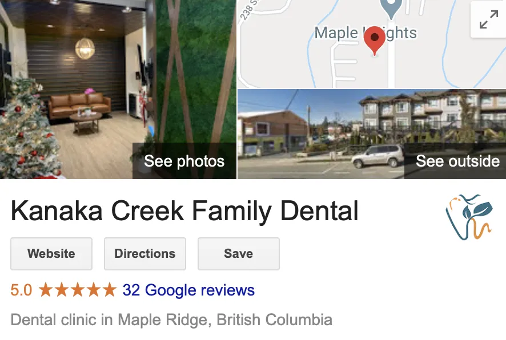
Task: Open the clinic's Website
Action: (x=51, y=254)
